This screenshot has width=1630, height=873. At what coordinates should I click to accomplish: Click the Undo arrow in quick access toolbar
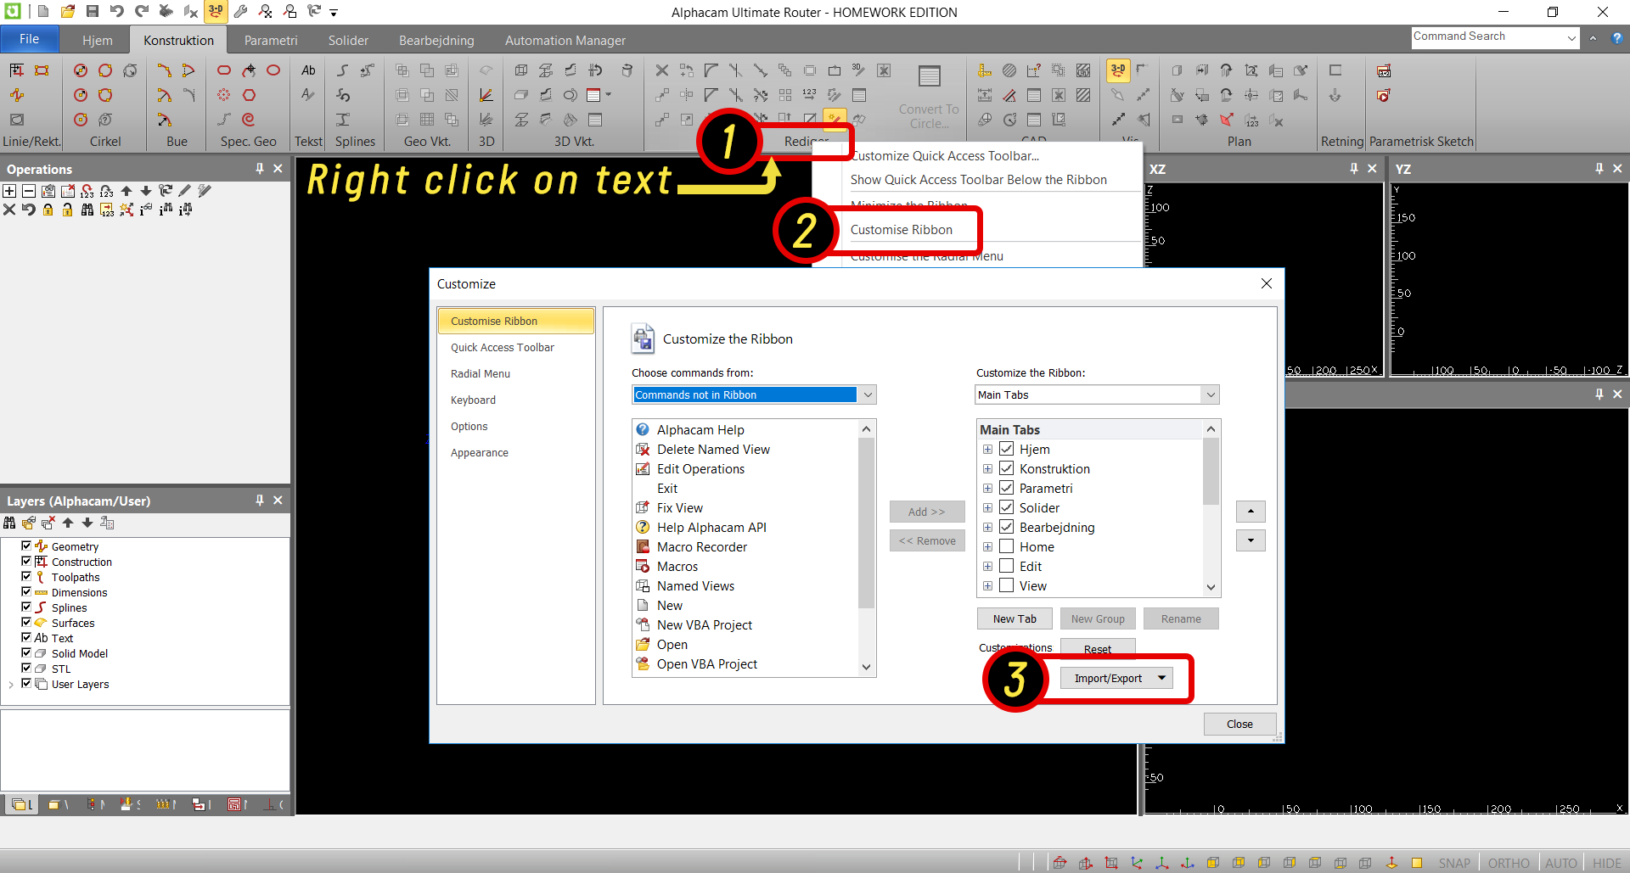coord(117,12)
